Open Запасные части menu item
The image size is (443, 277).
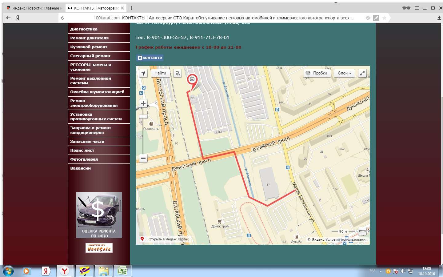tap(99, 142)
